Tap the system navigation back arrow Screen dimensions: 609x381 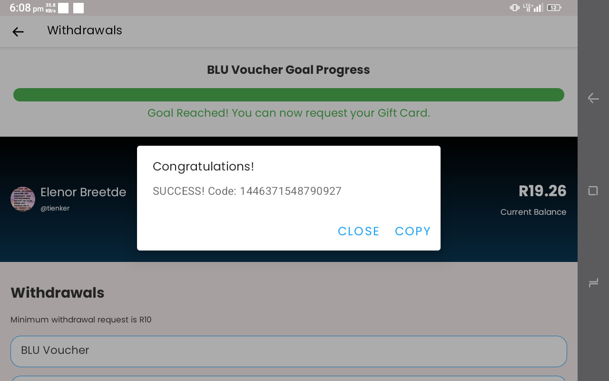pyautogui.click(x=593, y=98)
